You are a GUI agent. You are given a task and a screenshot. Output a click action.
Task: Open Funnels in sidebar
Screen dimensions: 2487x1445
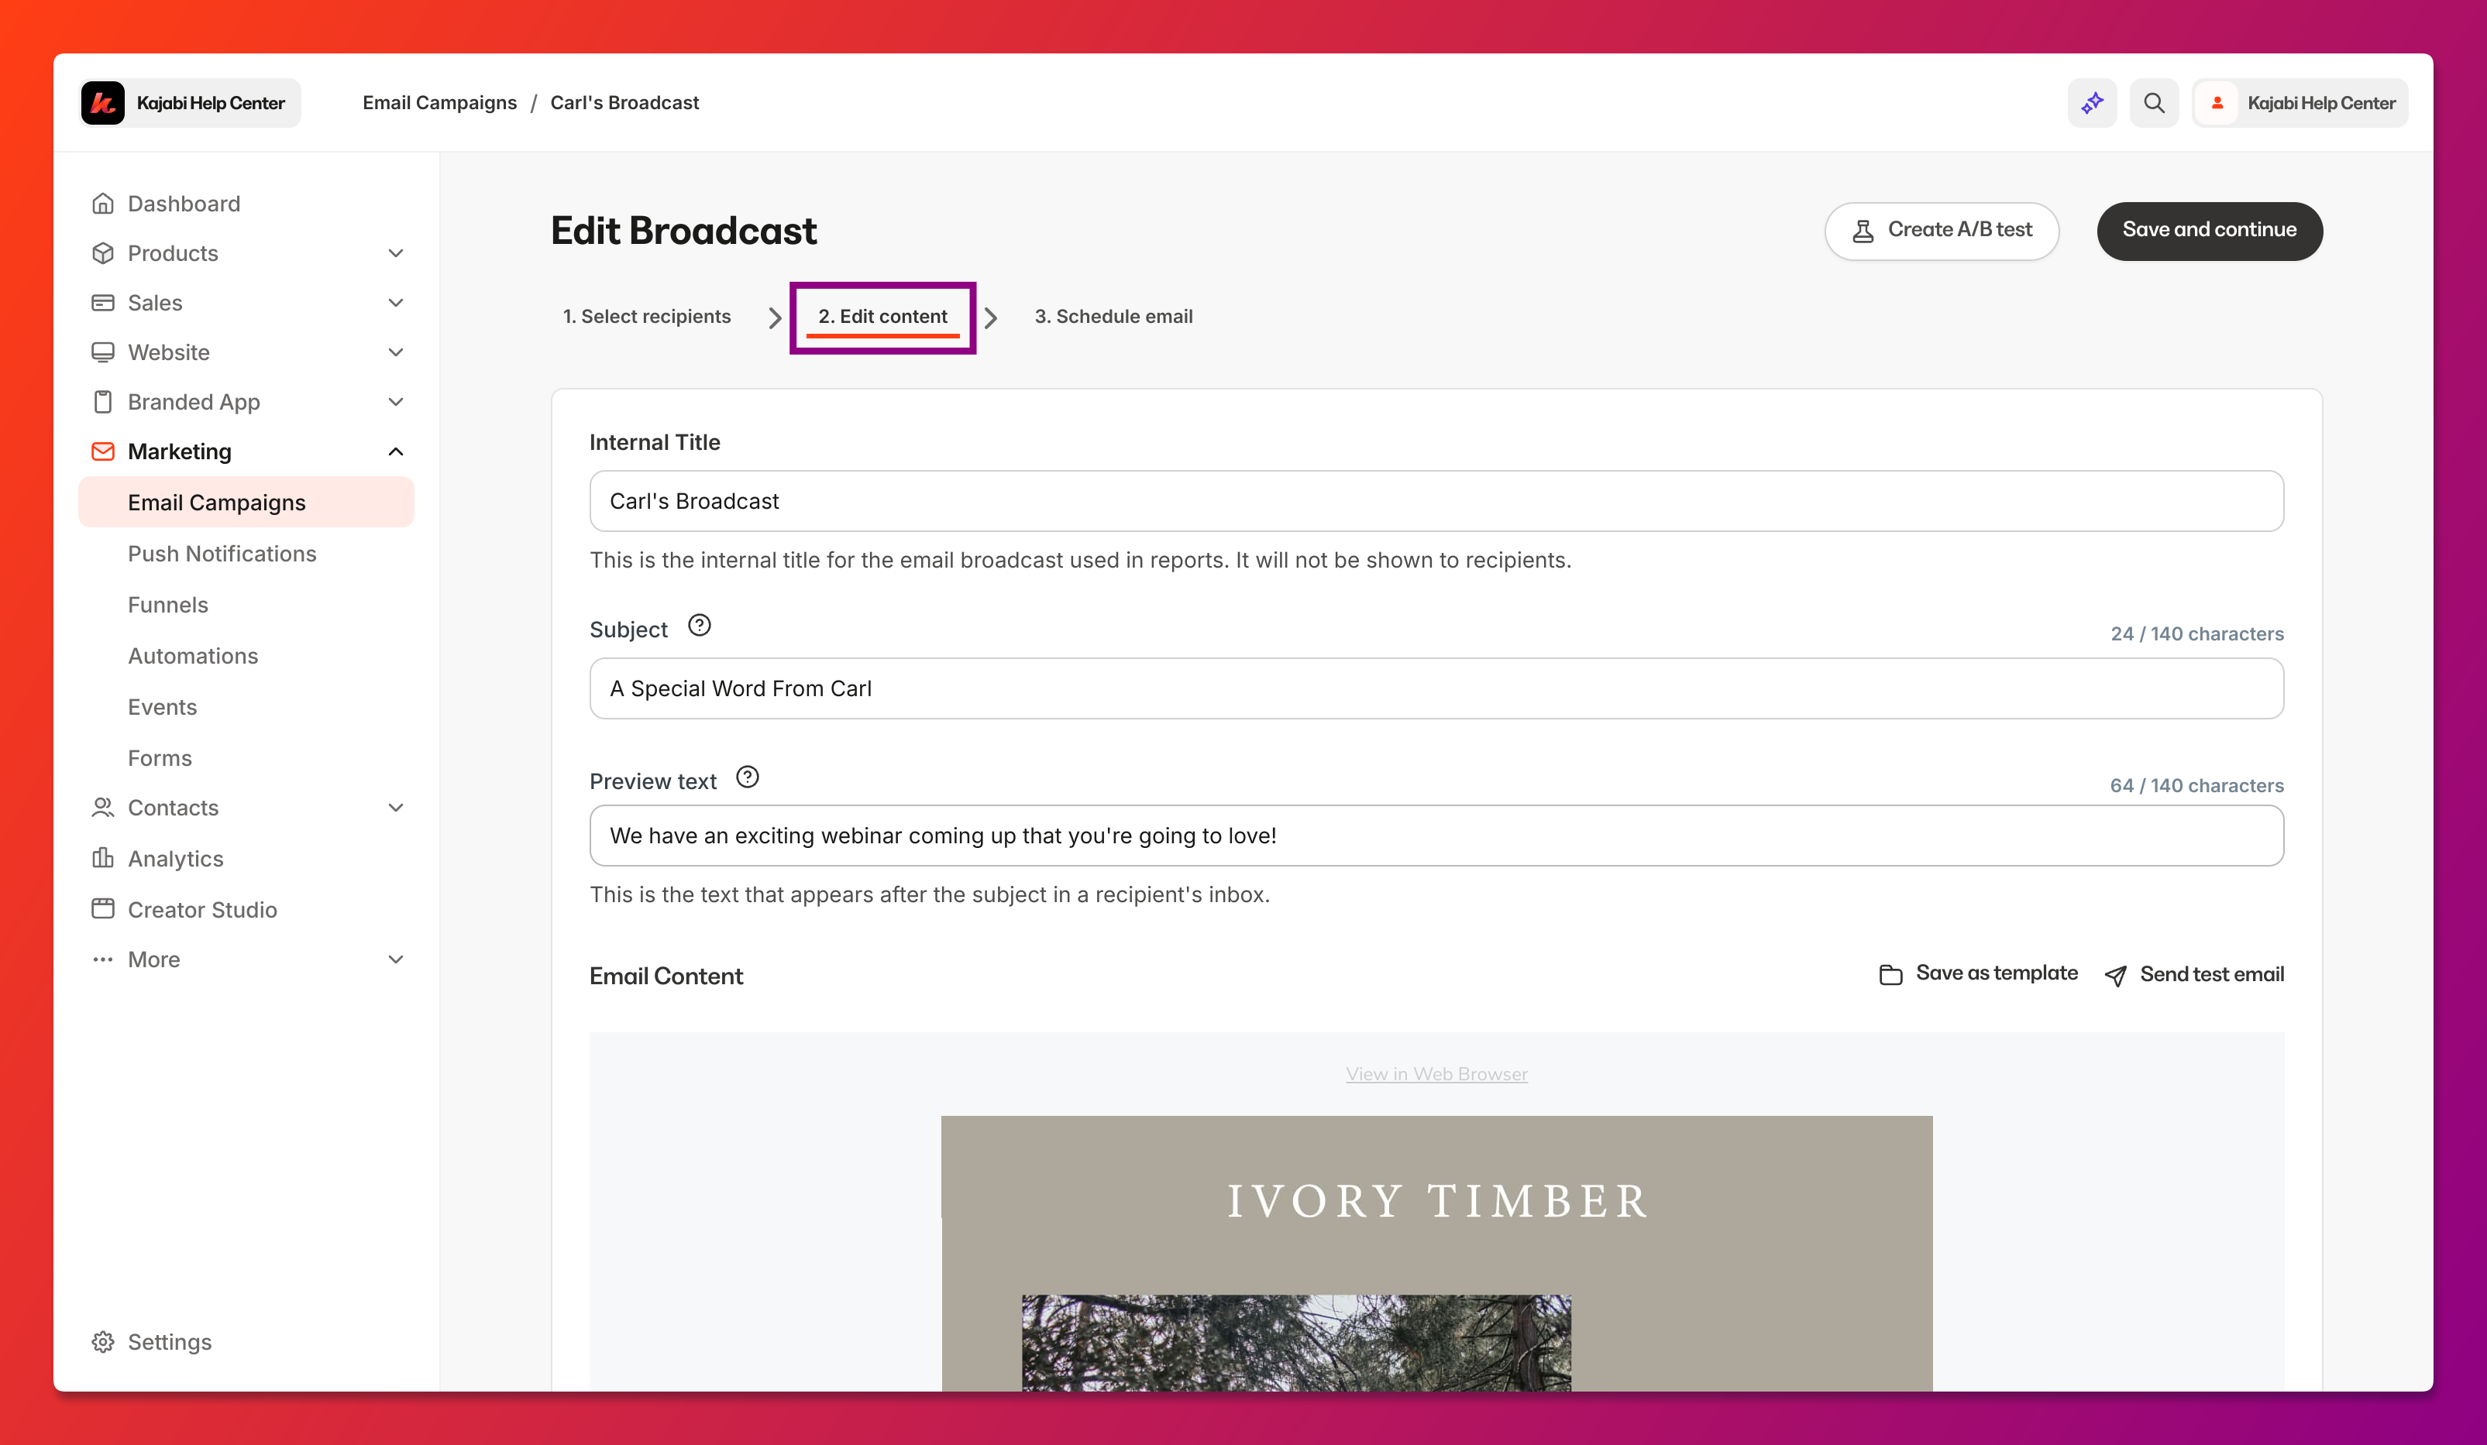click(168, 605)
